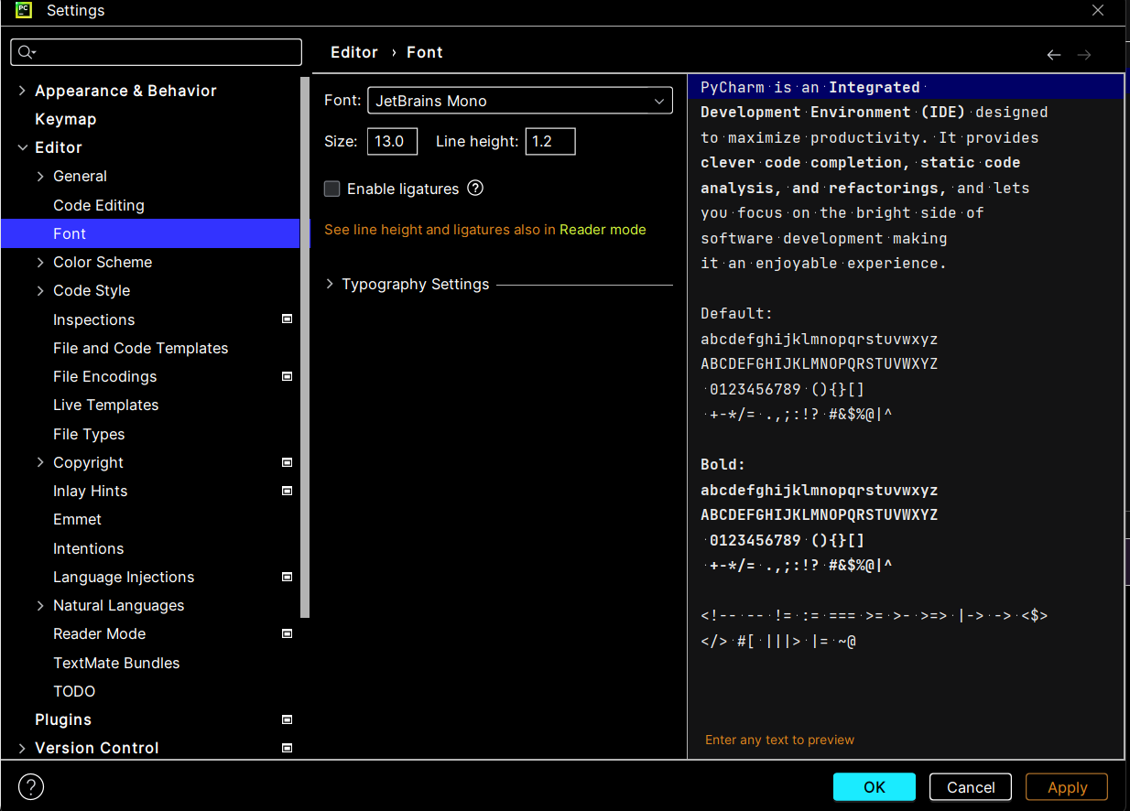This screenshot has height=811, width=1130.
Task: Click the project-level icon beside Inspections
Action: pyautogui.click(x=287, y=319)
